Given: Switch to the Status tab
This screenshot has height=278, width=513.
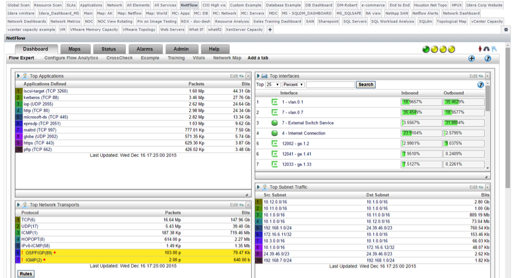Looking at the screenshot, I should (x=109, y=49).
